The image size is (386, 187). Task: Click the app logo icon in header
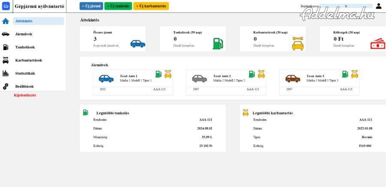[x=6, y=6]
